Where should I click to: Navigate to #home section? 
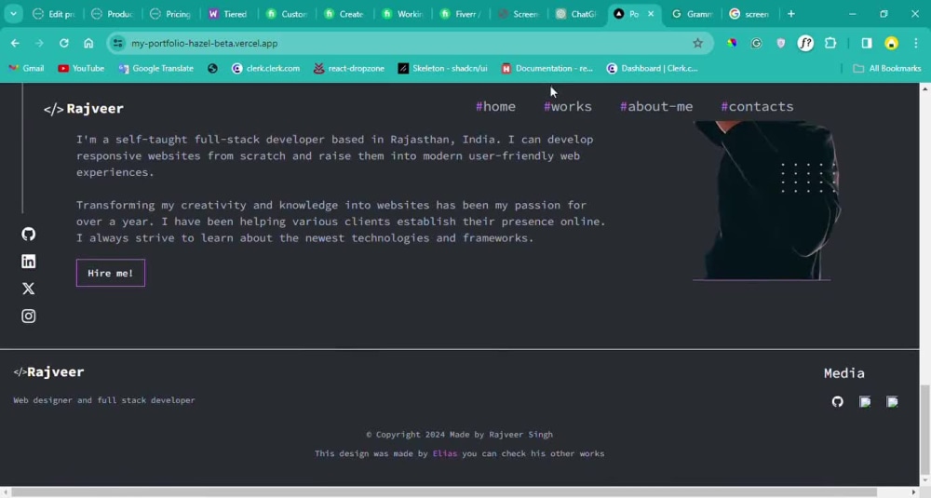[495, 107]
